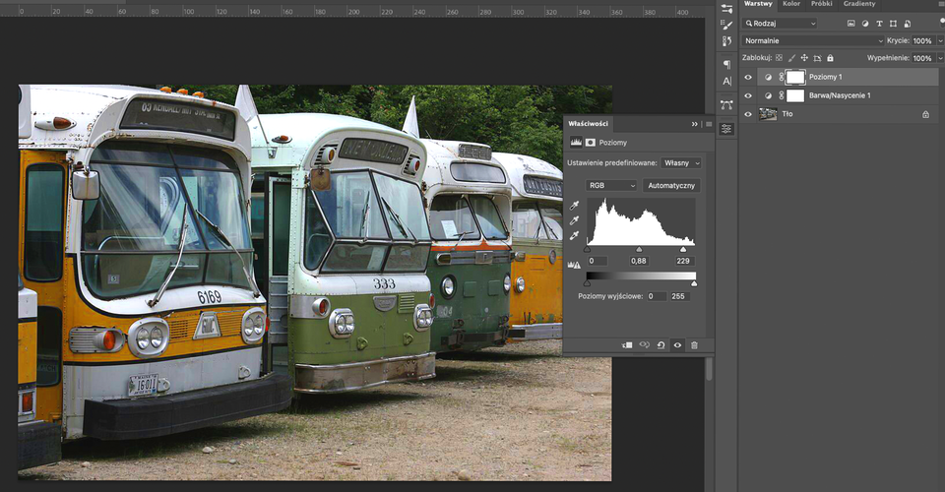The image size is (945, 492).
Task: Open the Normalnie blend mode dropdown
Action: tap(813, 41)
